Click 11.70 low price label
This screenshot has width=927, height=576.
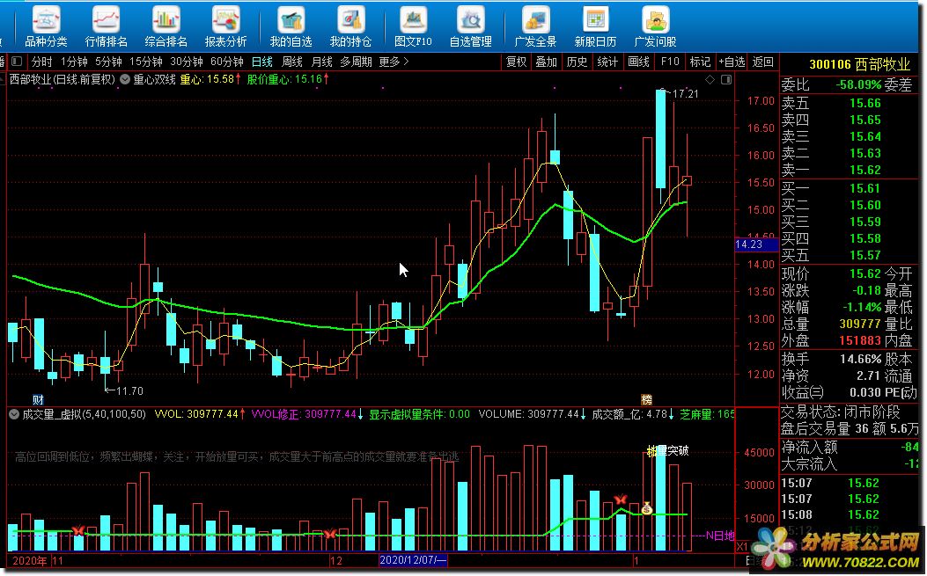click(x=129, y=391)
